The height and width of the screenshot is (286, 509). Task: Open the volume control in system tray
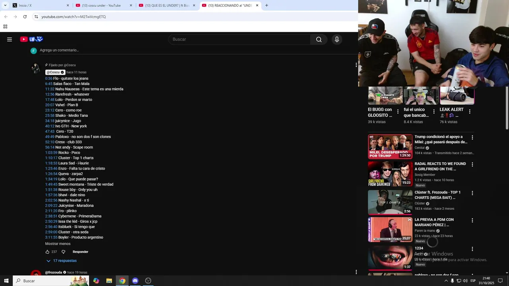pos(465,281)
